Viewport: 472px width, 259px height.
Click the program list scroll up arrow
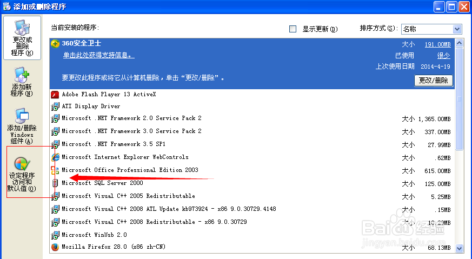459,43
